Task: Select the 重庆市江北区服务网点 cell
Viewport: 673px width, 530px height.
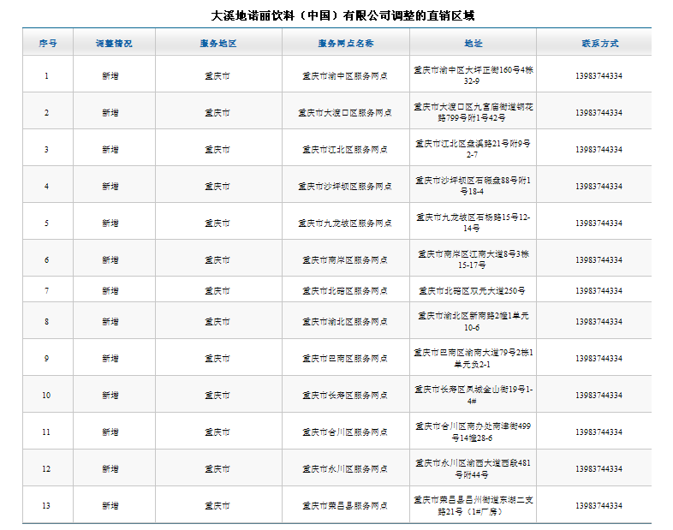Action: [x=345, y=150]
